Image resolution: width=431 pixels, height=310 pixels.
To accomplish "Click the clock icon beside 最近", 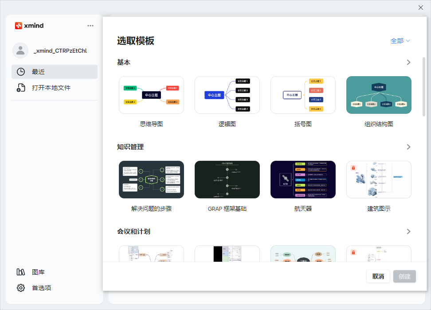I will coord(21,72).
